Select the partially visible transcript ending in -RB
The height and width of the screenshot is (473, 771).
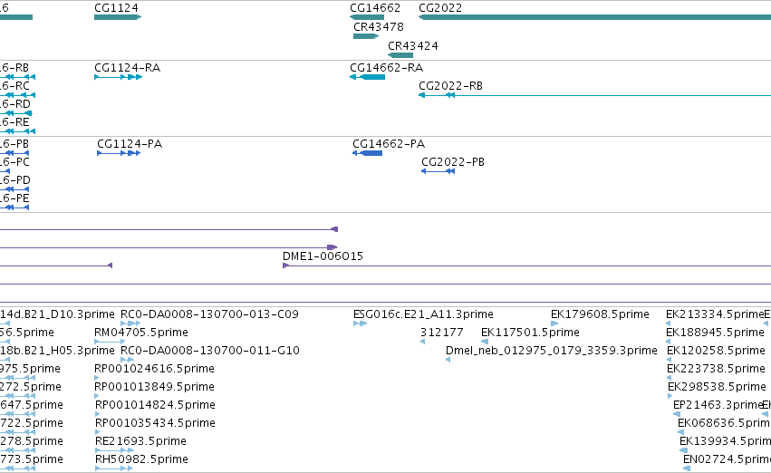[x=17, y=77]
